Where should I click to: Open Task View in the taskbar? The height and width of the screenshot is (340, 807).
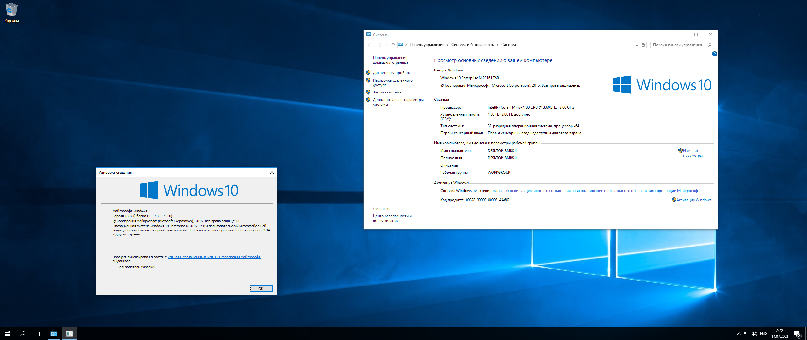(x=38, y=333)
